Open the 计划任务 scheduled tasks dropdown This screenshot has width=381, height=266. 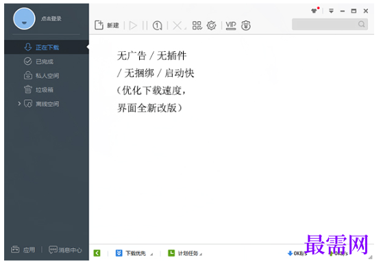tap(185, 253)
